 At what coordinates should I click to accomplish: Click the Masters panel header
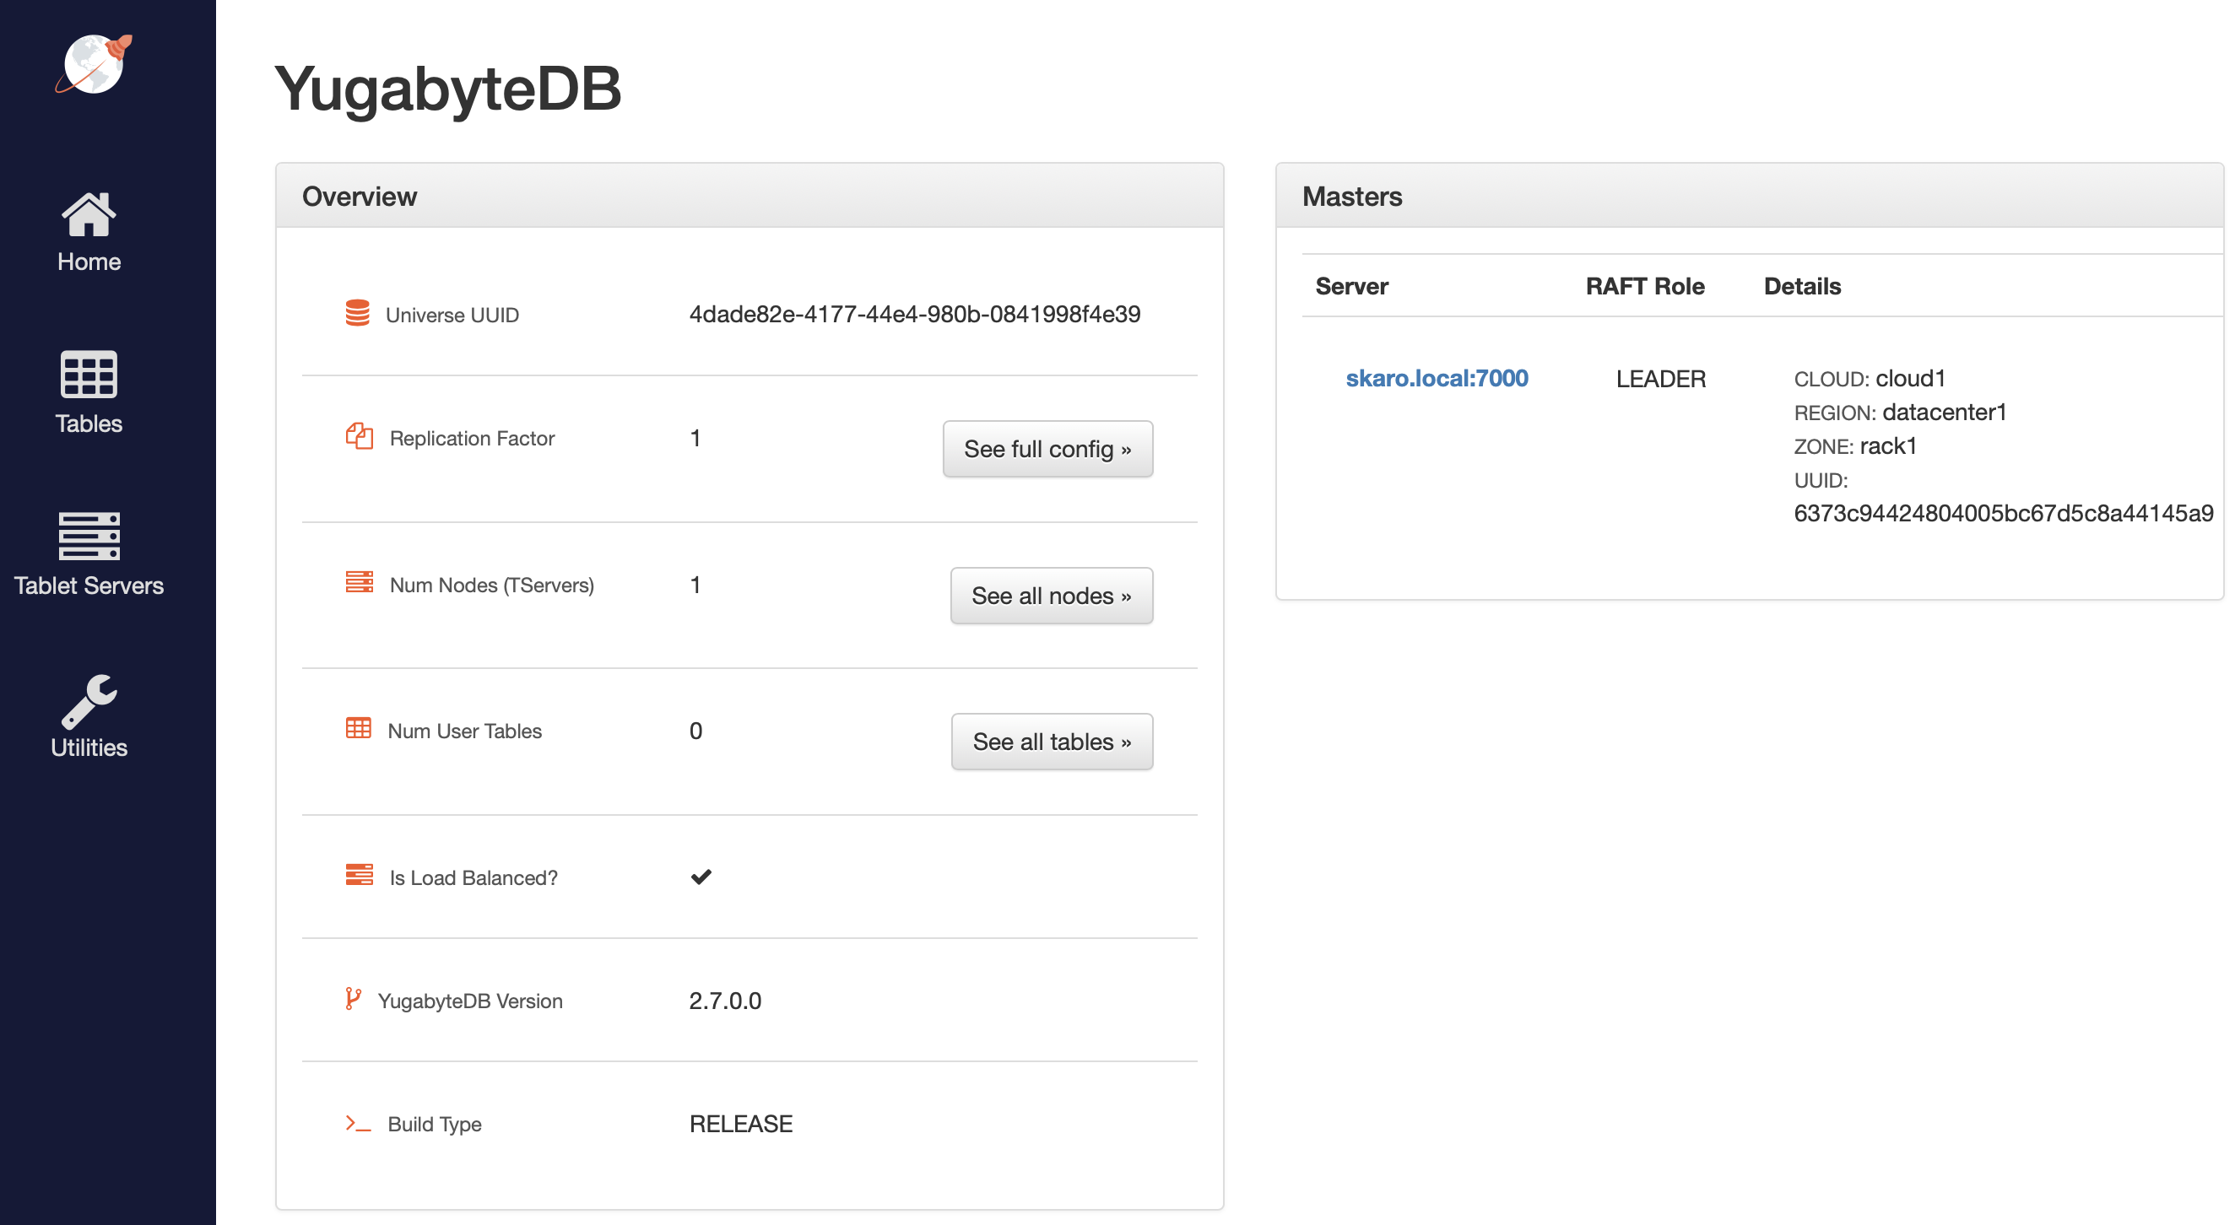point(1352,196)
